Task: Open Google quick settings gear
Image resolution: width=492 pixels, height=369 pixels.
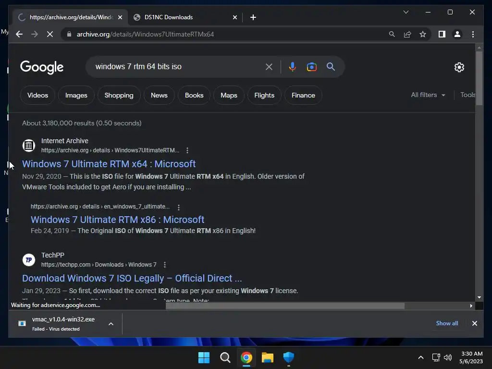Action: 459,67
